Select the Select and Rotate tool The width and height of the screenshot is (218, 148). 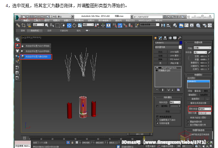74,25
